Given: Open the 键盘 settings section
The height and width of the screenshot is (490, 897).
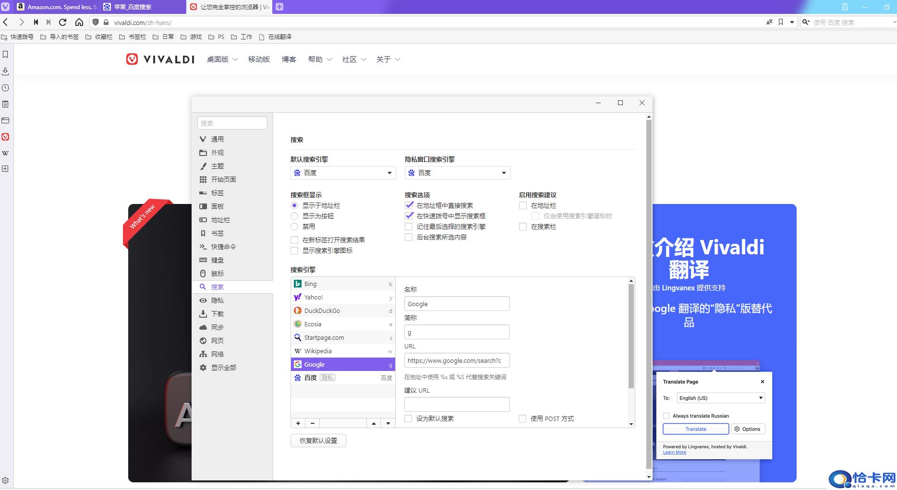Looking at the screenshot, I should point(217,260).
